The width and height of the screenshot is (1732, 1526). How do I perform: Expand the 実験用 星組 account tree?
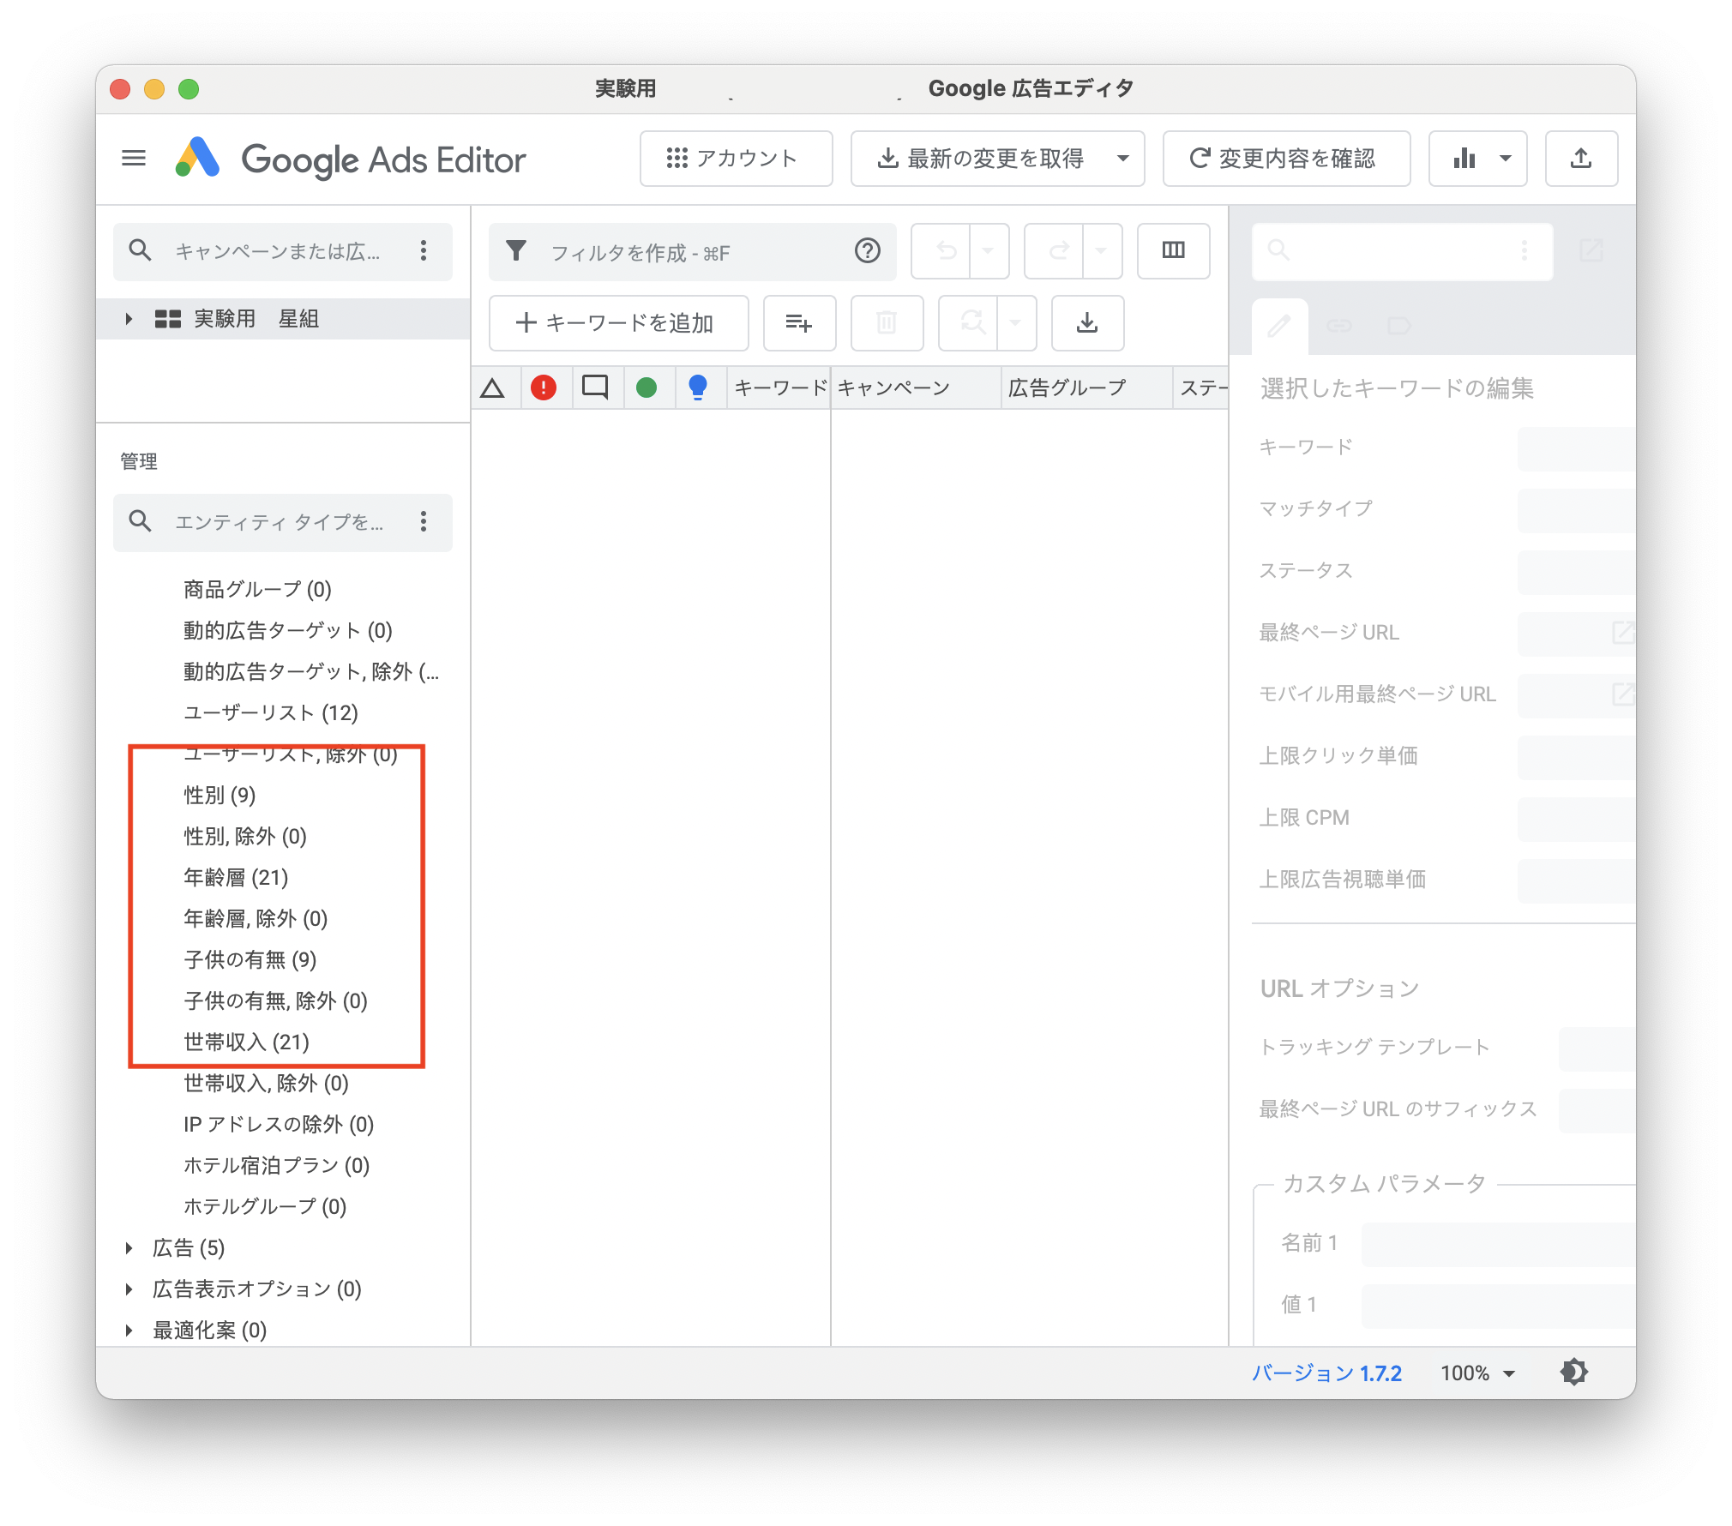129,318
